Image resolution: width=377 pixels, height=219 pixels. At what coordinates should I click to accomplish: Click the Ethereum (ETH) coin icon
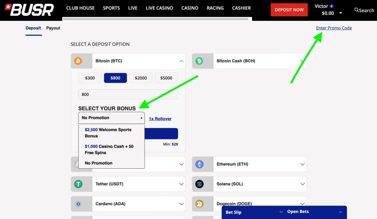pos(199,164)
